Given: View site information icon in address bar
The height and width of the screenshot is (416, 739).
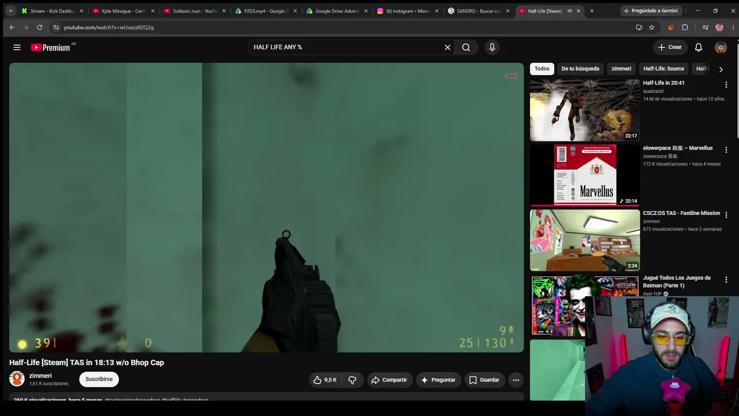Looking at the screenshot, I should [55, 27].
